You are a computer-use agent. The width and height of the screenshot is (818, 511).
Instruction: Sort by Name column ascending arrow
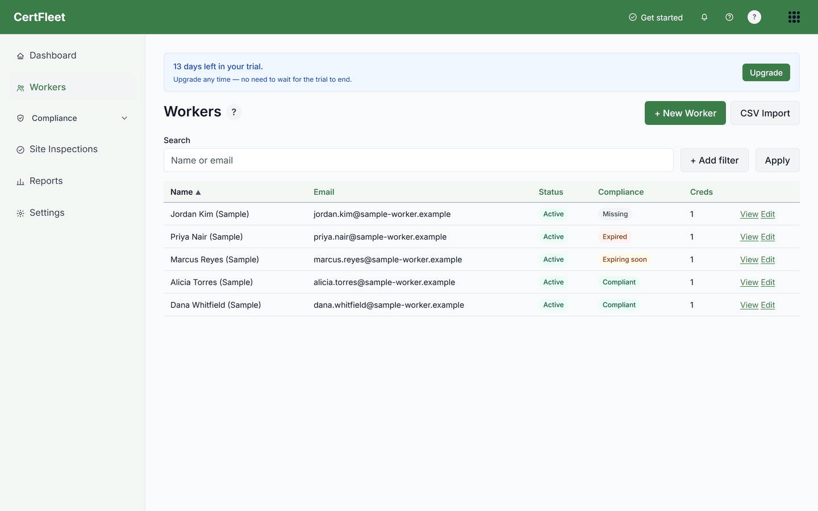coord(198,192)
